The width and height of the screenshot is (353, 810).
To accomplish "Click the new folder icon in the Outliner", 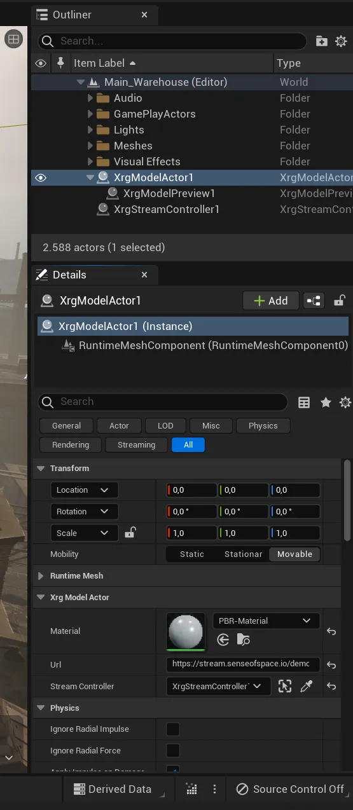I will click(x=322, y=41).
